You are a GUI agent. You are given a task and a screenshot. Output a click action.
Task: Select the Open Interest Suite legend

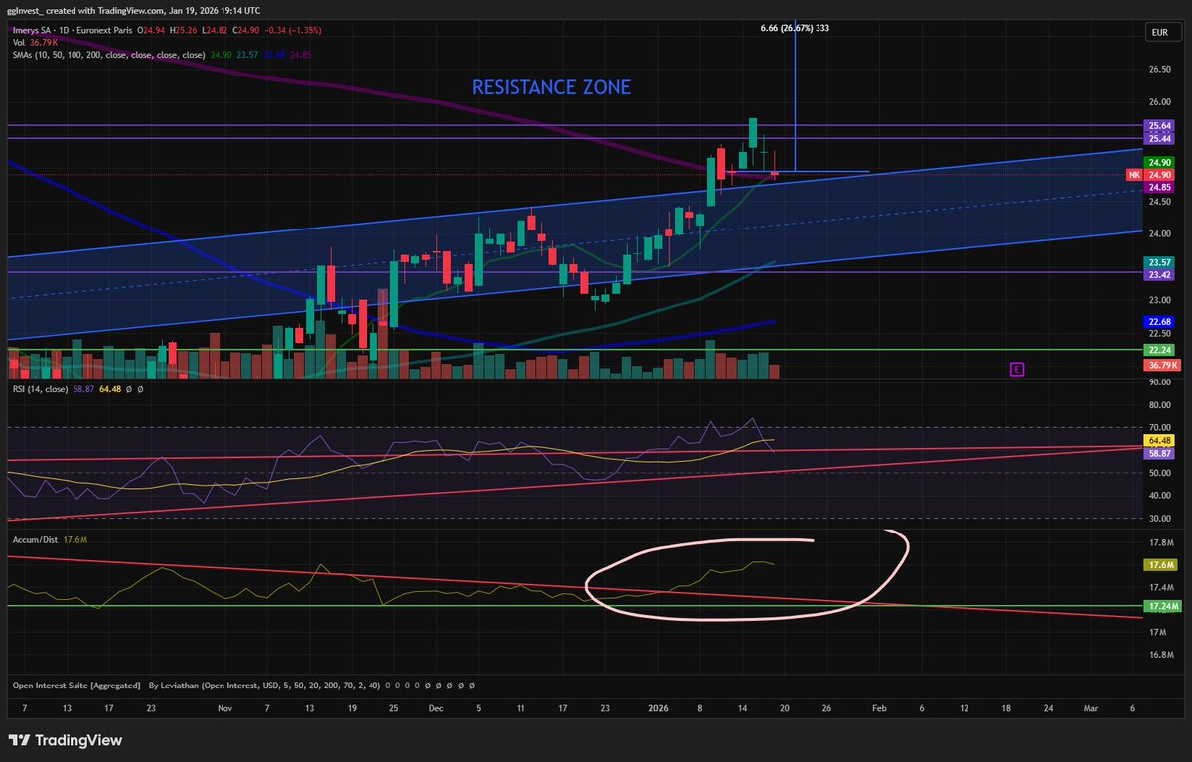coord(196,686)
